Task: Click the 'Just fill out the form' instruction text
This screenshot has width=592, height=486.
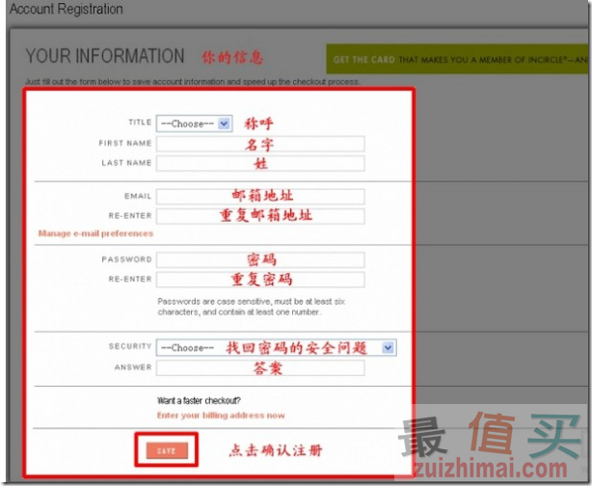Action: (x=192, y=82)
